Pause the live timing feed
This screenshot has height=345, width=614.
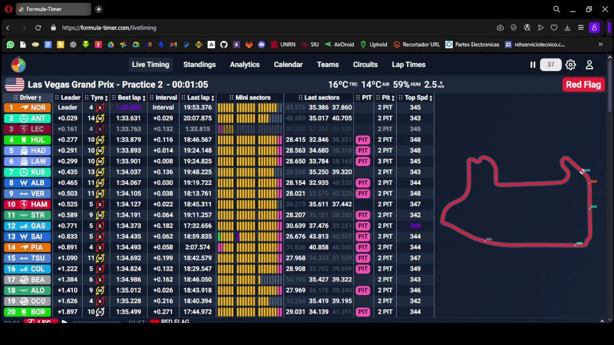pyautogui.click(x=532, y=65)
